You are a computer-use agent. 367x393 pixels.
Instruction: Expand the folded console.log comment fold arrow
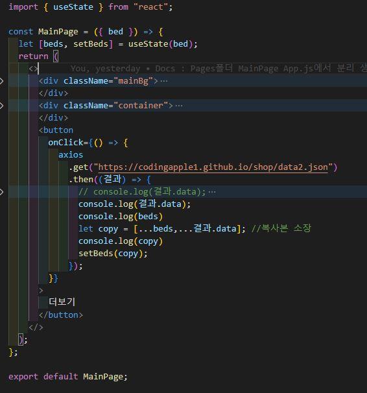pos(1,192)
